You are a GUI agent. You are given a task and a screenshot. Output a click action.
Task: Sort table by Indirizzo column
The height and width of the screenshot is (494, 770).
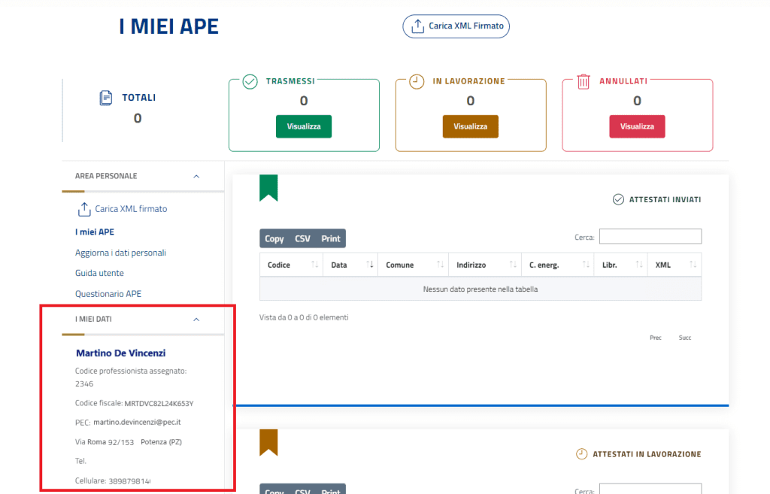click(485, 265)
